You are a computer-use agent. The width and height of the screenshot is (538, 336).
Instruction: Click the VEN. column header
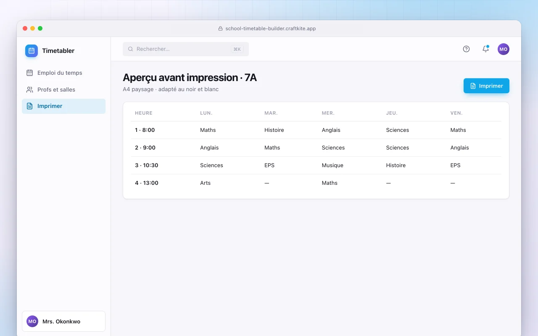[x=456, y=113]
